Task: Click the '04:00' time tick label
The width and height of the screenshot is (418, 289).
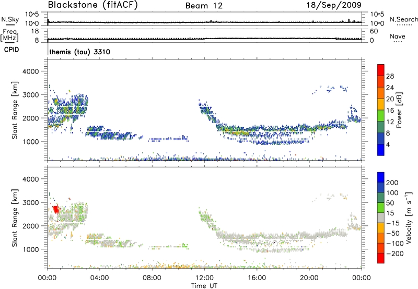Action: 99,278
